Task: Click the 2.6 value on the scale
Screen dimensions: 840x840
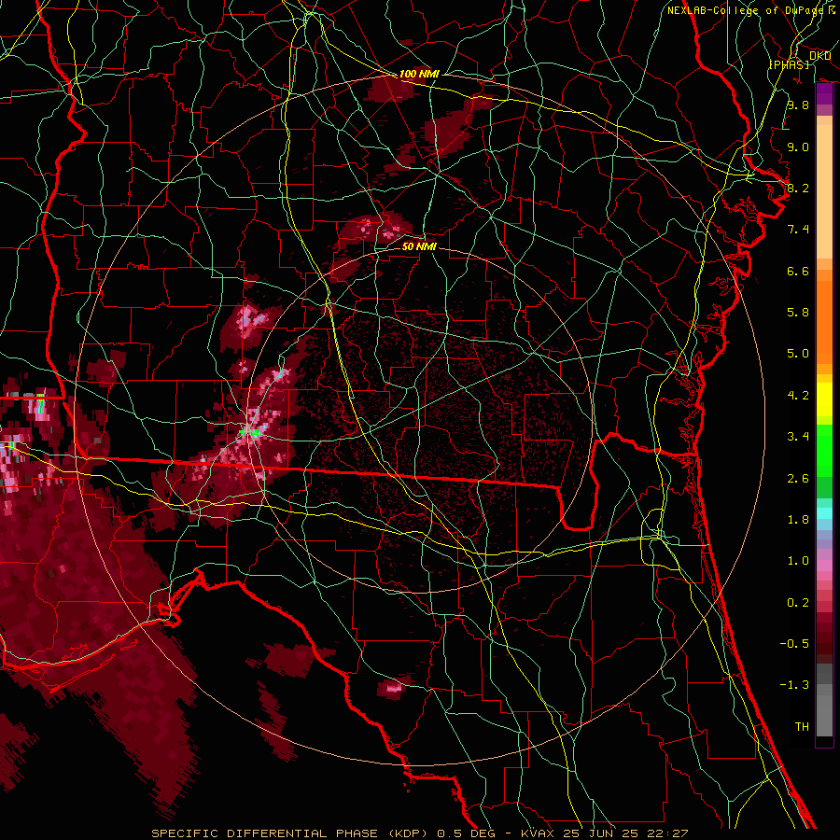Action: pyautogui.click(x=798, y=478)
